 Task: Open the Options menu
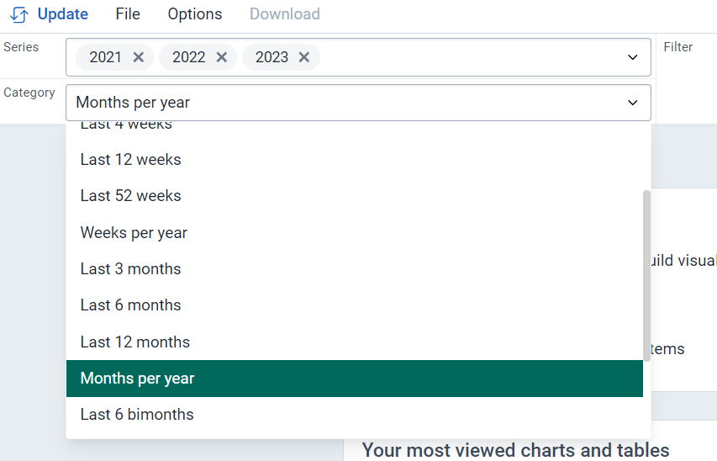pyautogui.click(x=195, y=14)
